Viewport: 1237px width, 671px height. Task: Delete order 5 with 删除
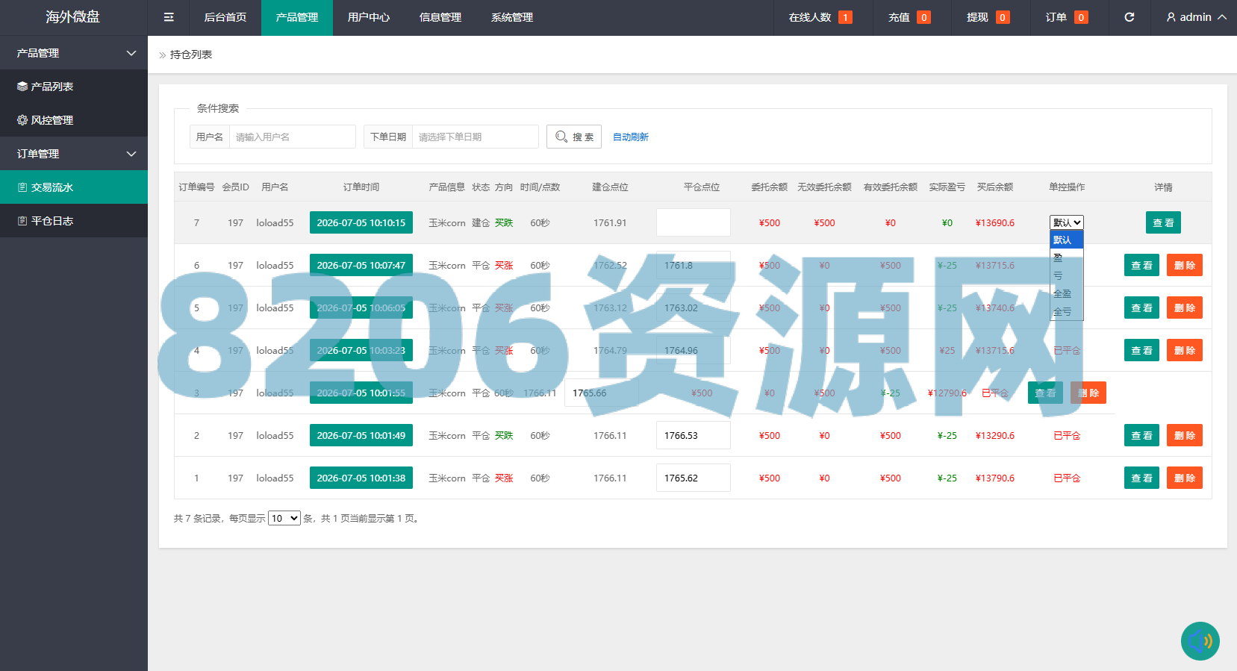click(x=1185, y=308)
